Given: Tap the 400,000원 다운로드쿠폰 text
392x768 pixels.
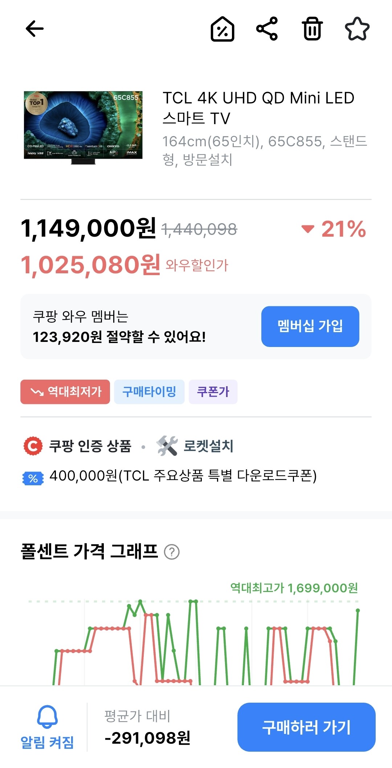Looking at the screenshot, I should click(x=183, y=475).
